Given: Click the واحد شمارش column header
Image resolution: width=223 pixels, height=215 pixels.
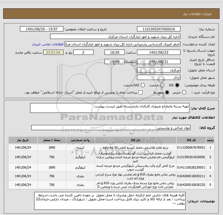Looking at the screenshot, I should tap(80, 140).
